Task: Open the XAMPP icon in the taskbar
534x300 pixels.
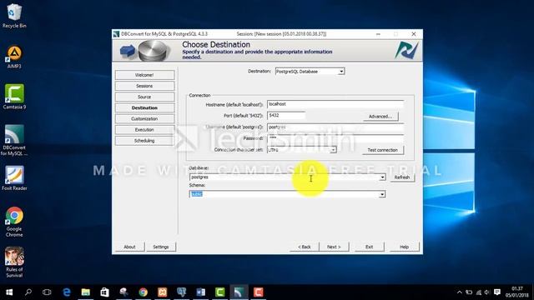Action: pos(163,292)
